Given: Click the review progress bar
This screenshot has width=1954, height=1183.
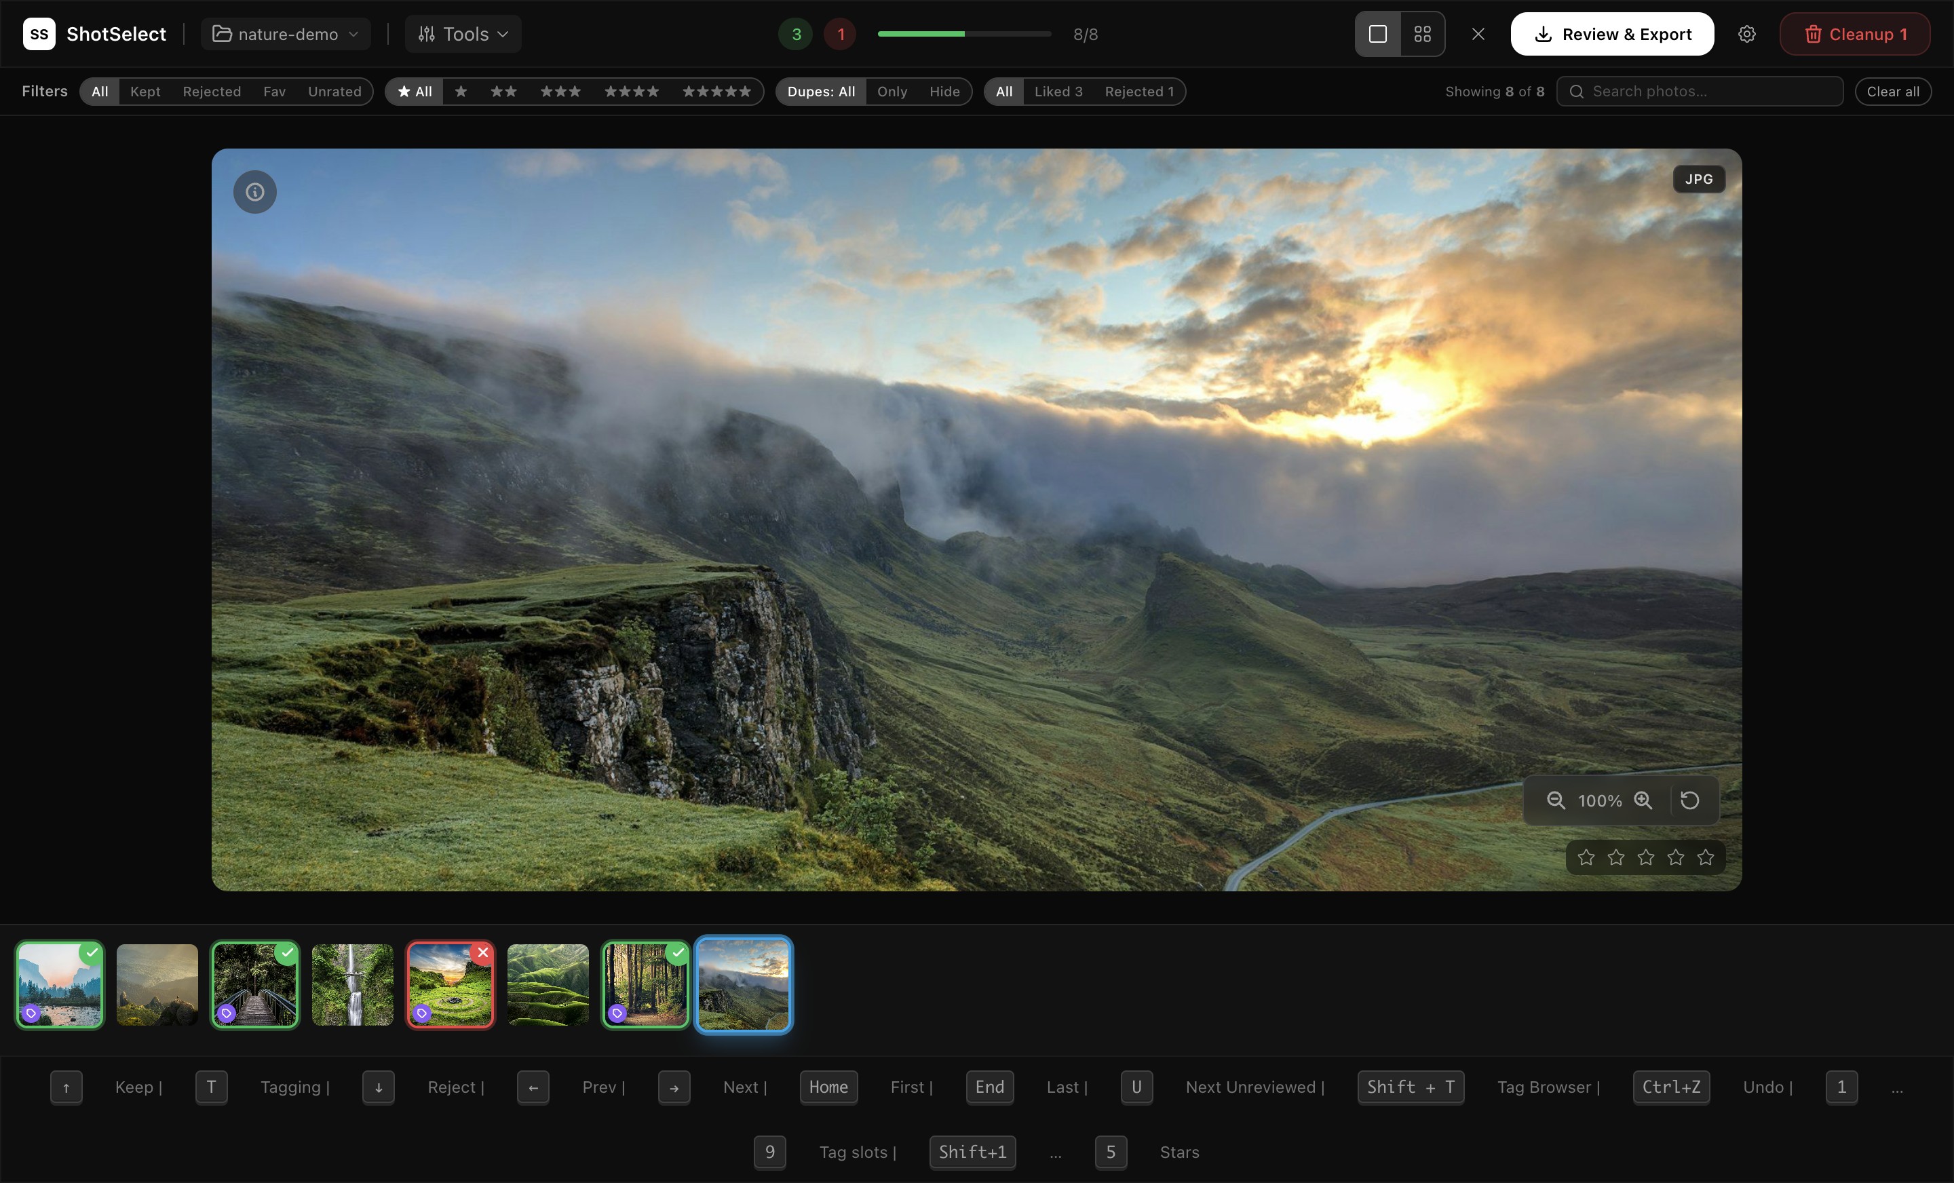Looking at the screenshot, I should (x=963, y=33).
